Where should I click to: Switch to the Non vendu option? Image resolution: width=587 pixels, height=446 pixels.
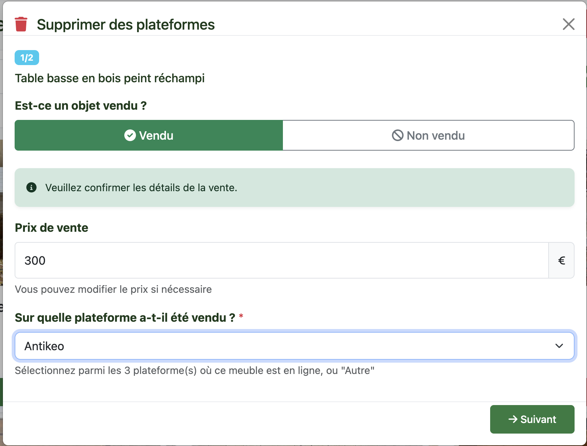tap(428, 135)
